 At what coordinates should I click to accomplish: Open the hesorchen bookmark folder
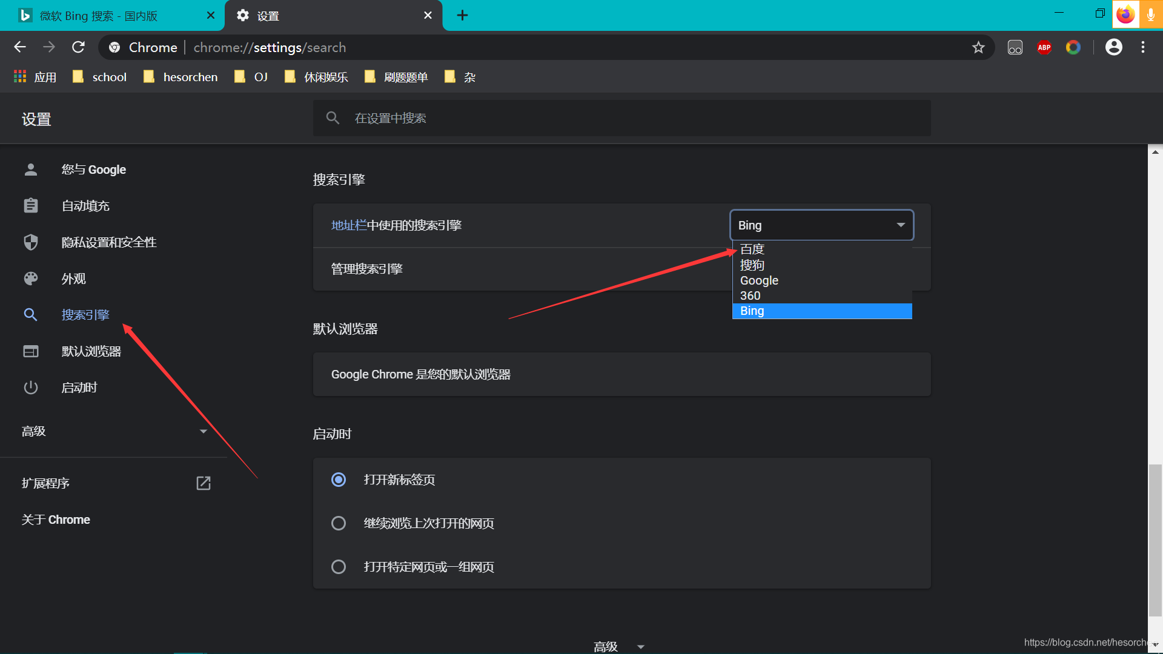coord(180,77)
